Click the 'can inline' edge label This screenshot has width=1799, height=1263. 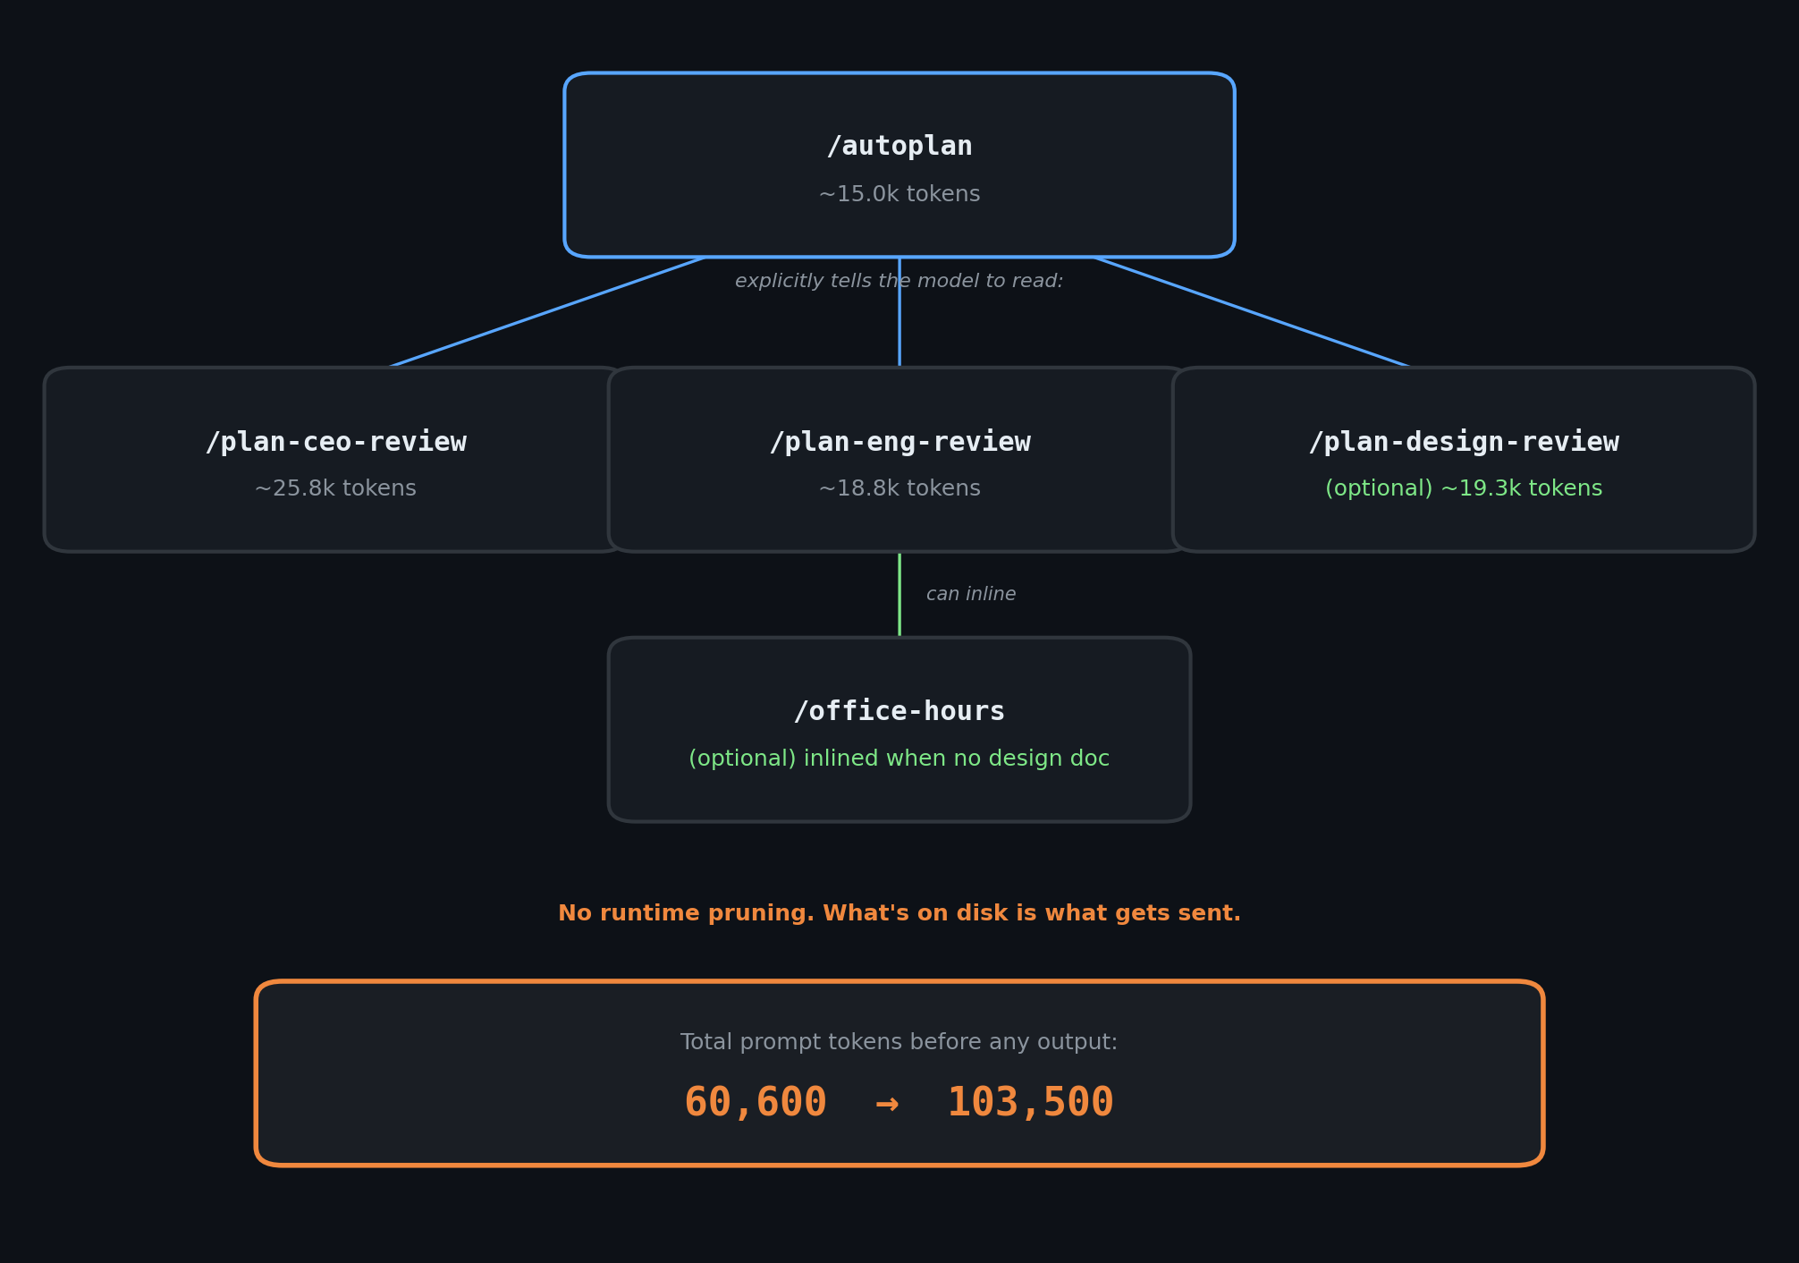click(x=970, y=595)
